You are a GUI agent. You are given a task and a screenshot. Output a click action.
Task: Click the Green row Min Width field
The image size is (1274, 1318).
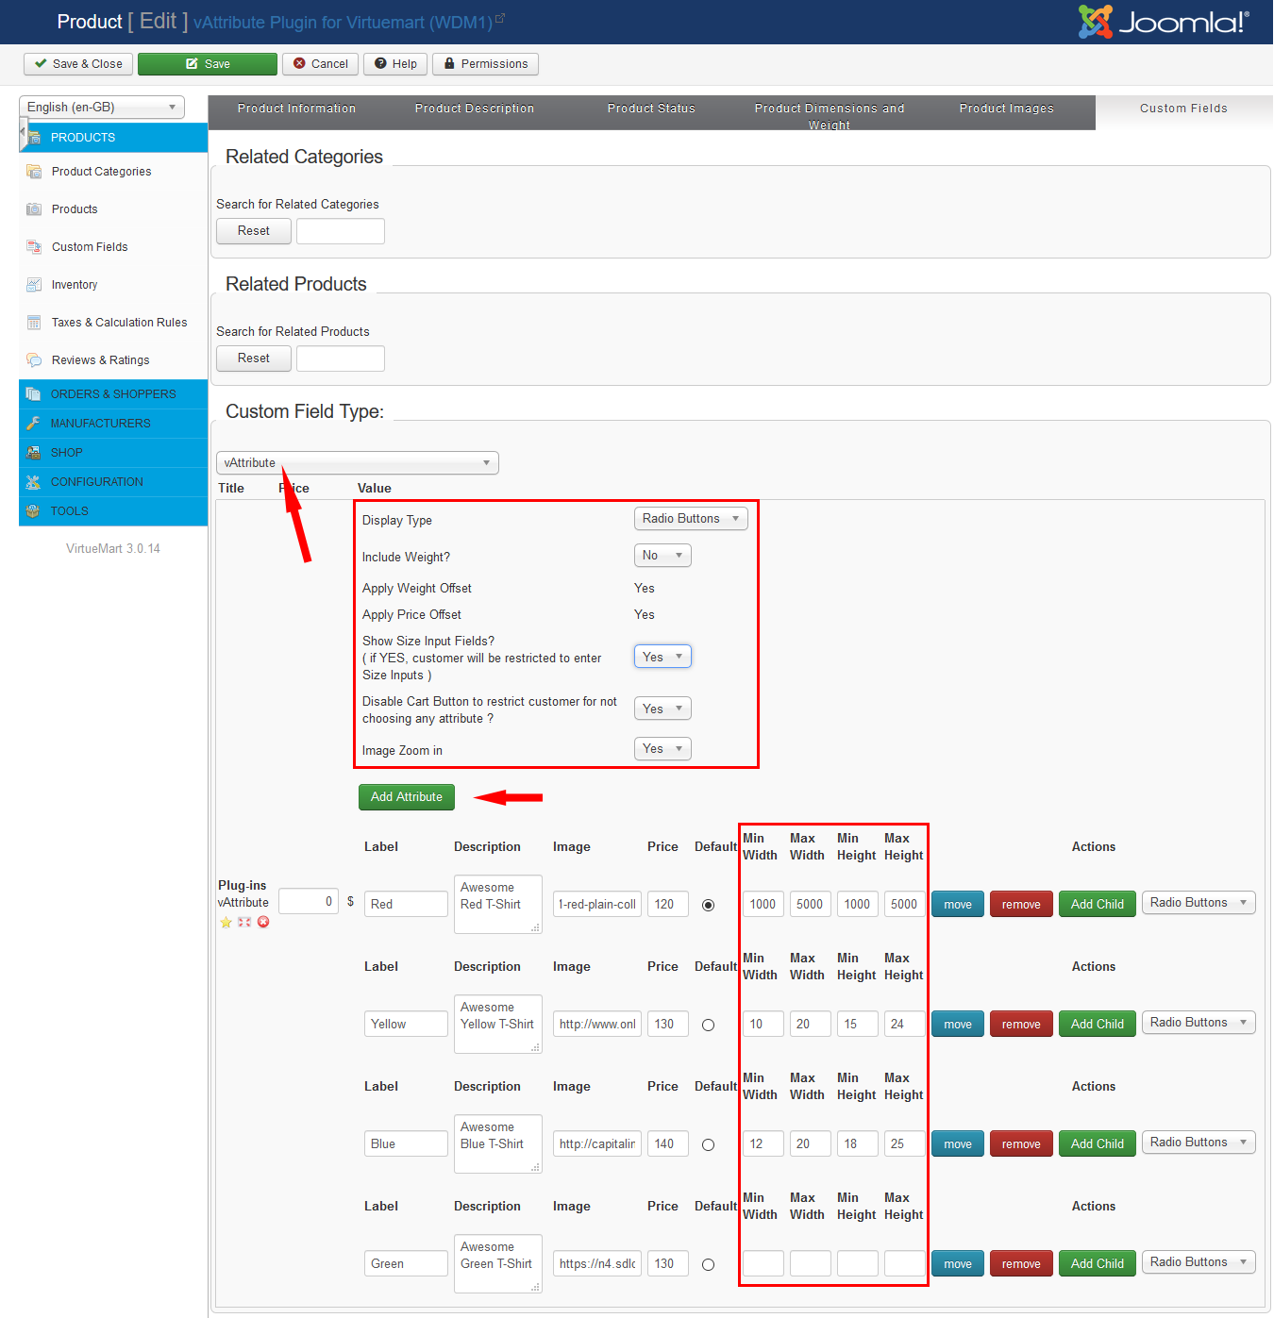tap(763, 1263)
